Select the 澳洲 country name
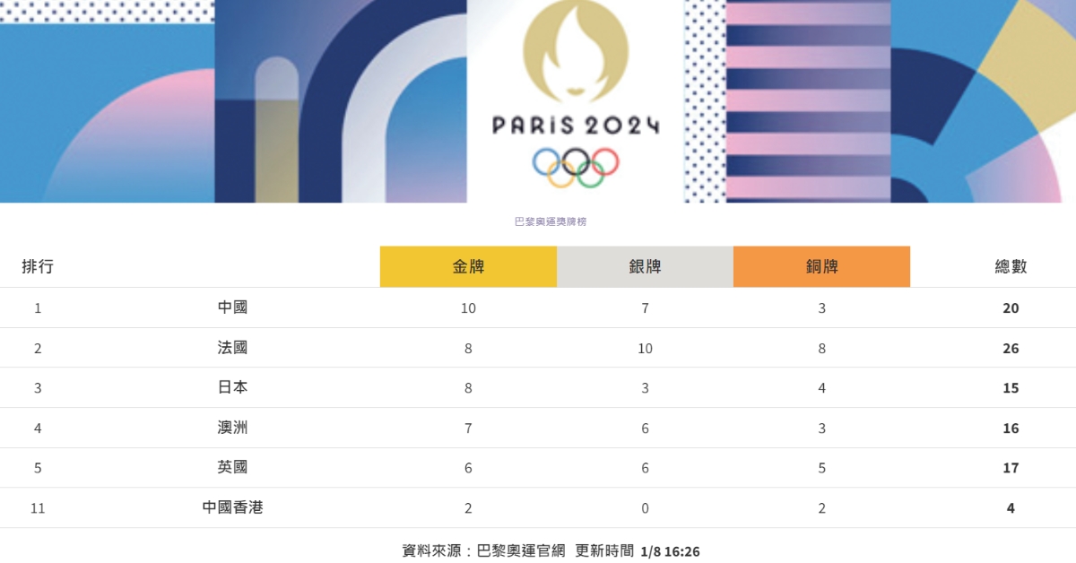Image resolution: width=1076 pixels, height=563 pixels. point(232,428)
